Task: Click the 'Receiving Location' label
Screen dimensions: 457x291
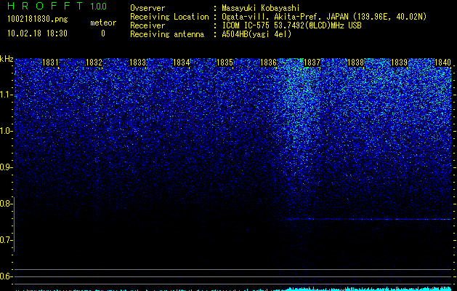Action: [169, 17]
